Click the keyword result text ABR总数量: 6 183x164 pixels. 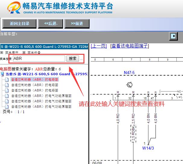[48, 69]
